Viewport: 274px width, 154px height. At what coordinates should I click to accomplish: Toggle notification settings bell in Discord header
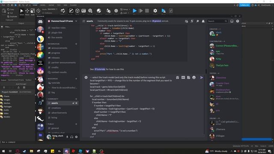[x=192, y=21]
